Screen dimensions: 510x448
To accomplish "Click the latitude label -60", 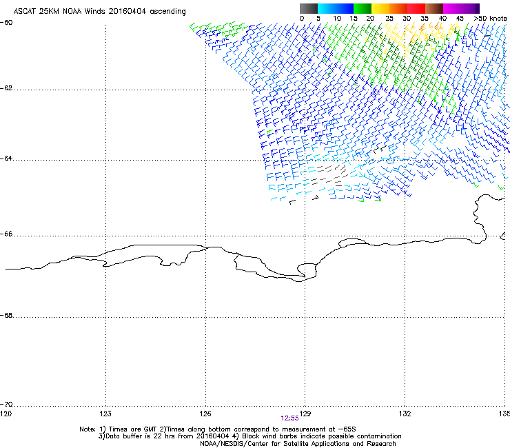I will click(6, 23).
